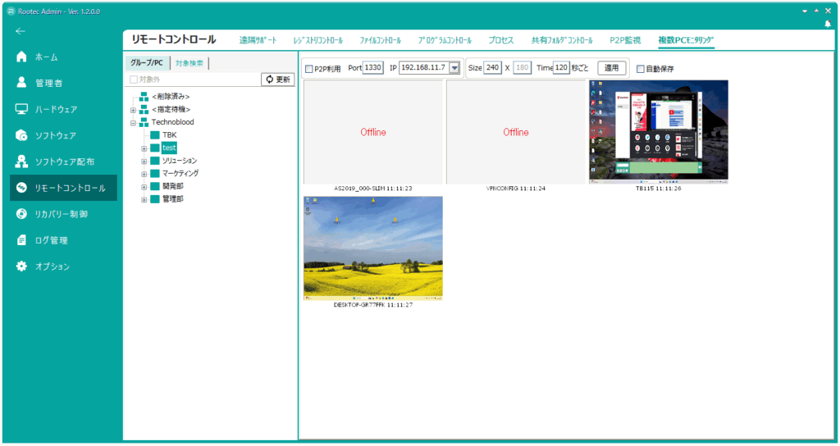Switch to the P2P監視 tab
The width and height of the screenshot is (840, 446).
pyautogui.click(x=625, y=39)
